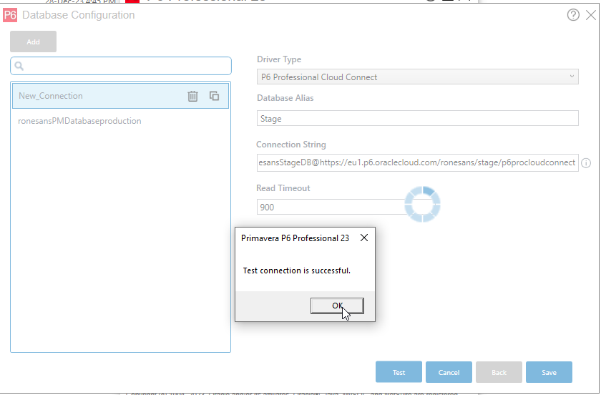601x395 pixels.
Task: Click the Back button
Action: pyautogui.click(x=499, y=372)
